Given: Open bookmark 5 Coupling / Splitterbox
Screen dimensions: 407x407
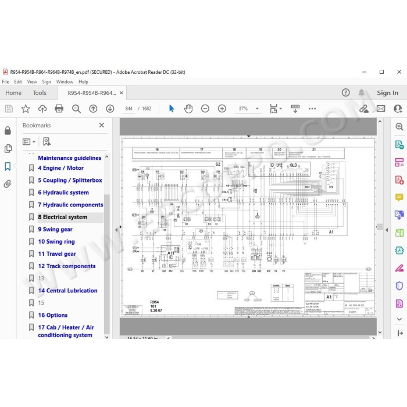Looking at the screenshot, I should click(x=70, y=180).
